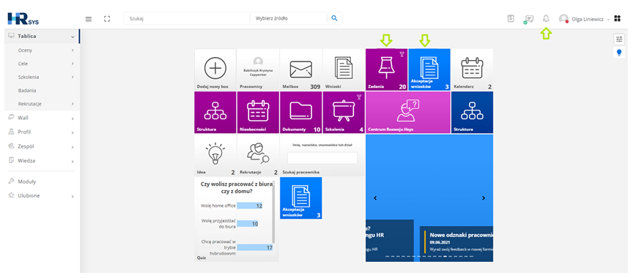Open the Szkolenia presentation tile
The image size is (639, 278).
344,113
